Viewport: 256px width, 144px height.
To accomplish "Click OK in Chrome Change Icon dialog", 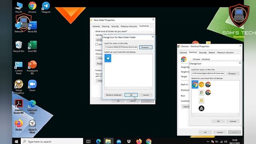I will click(x=218, y=121).
